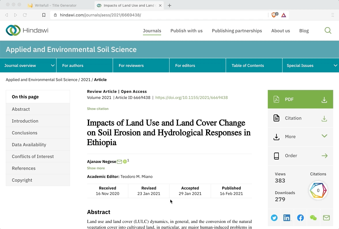
Task: Show more author details
Action: pos(96,168)
